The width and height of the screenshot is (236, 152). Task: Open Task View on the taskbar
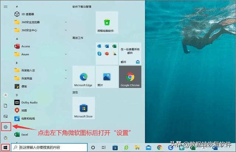tap(104, 148)
